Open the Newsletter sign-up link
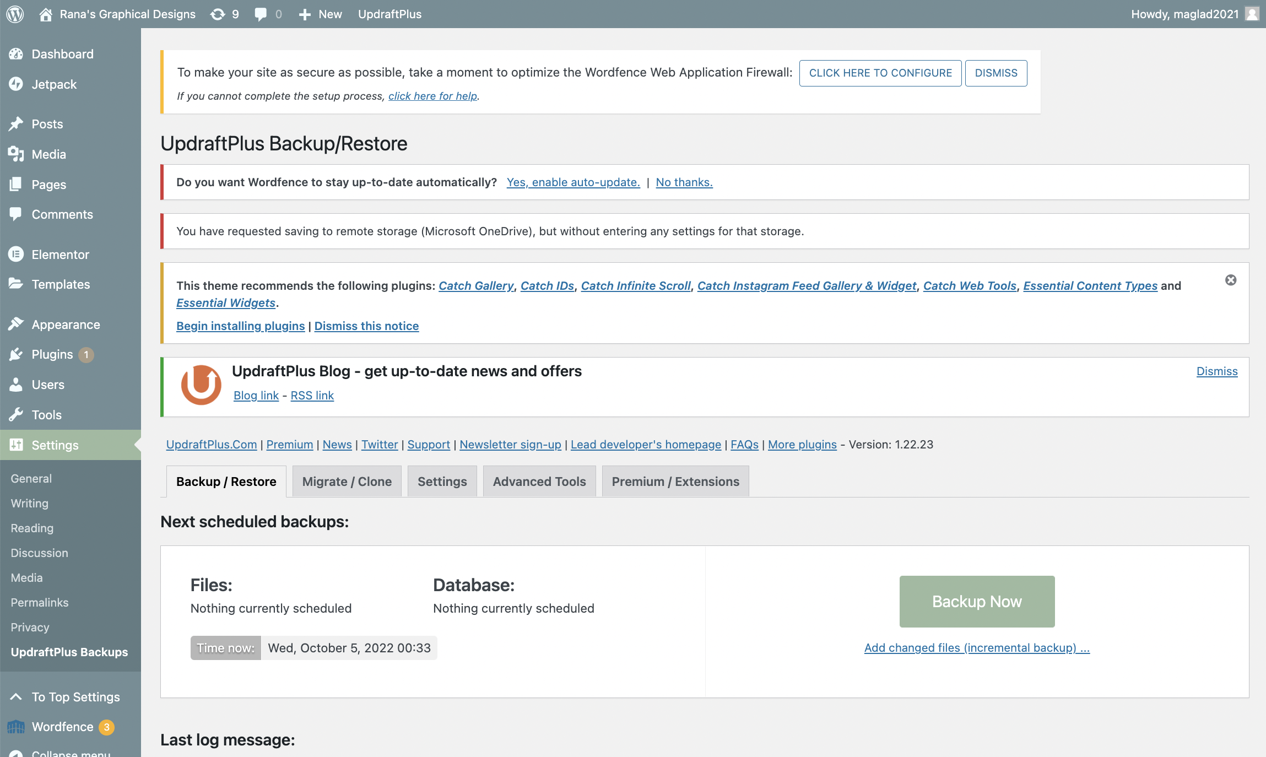1266x757 pixels. pos(510,445)
